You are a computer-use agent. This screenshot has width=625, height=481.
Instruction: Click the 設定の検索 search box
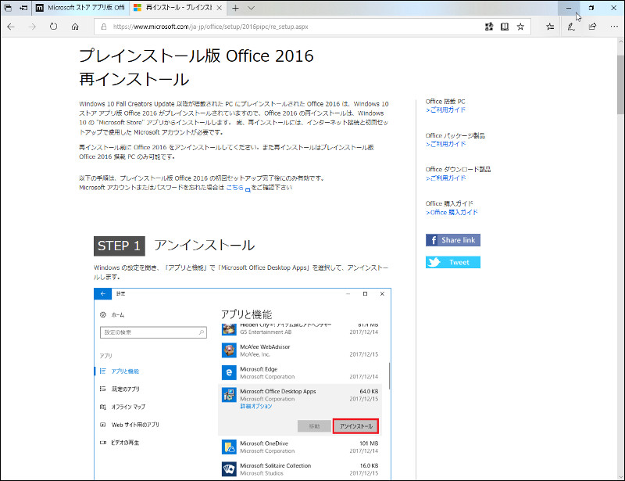point(153,332)
